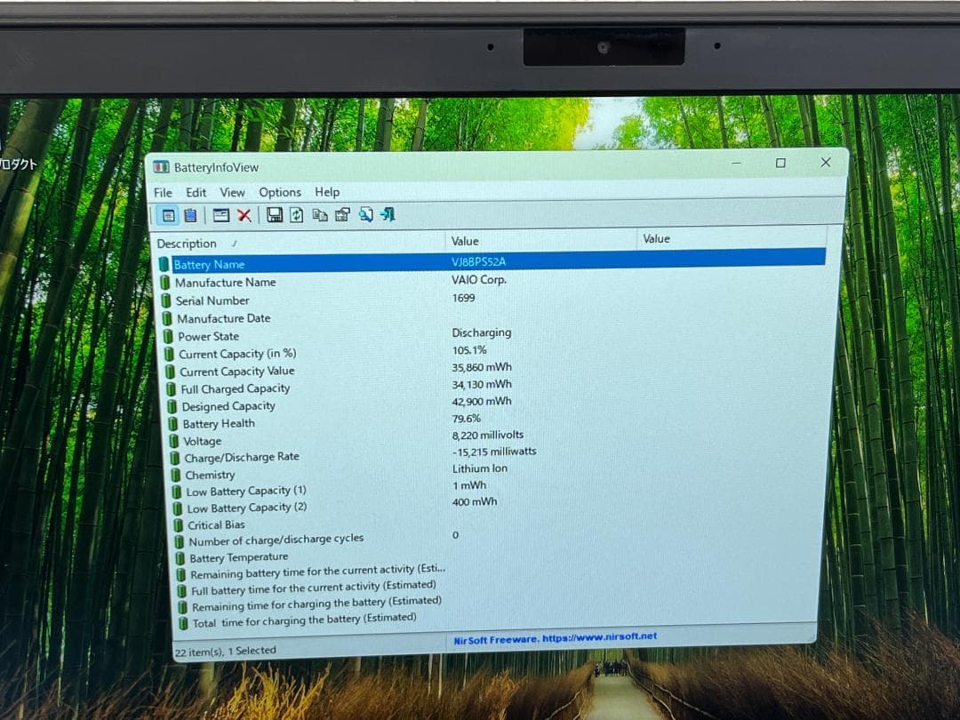The height and width of the screenshot is (720, 960).
Task: Open the View menu
Action: tap(232, 192)
